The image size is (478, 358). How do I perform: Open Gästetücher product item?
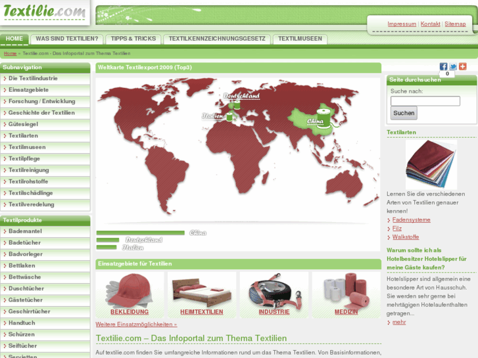45,300
